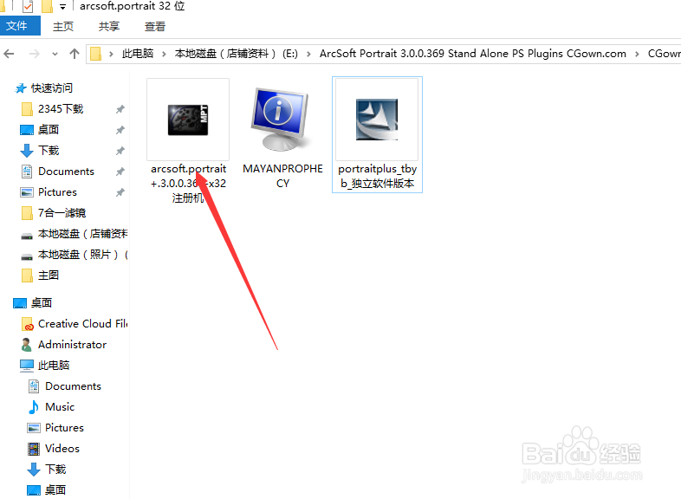
Task: Expand the chevron after ArcSoft Portrait breadcrumb
Action: tap(637, 54)
